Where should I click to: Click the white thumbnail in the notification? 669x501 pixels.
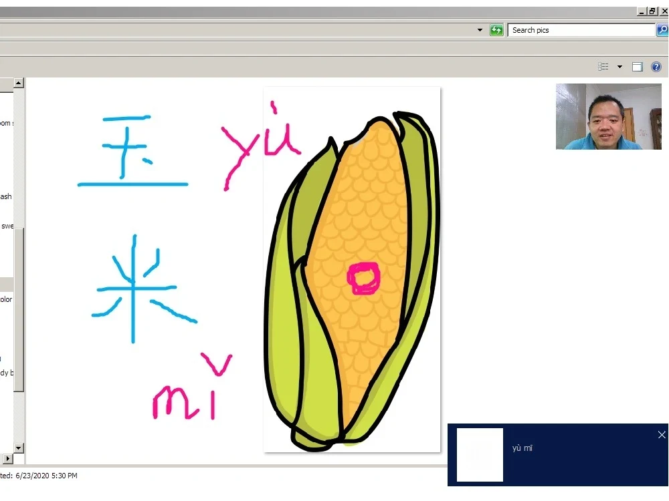pyautogui.click(x=480, y=455)
